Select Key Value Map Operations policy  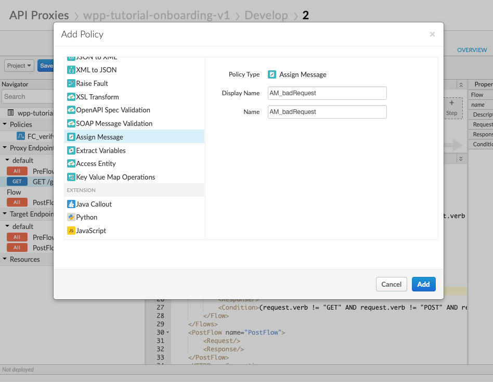pyautogui.click(x=115, y=177)
